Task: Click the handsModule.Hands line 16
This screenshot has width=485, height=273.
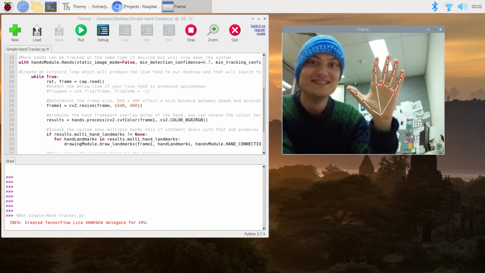Action: tap(140, 62)
